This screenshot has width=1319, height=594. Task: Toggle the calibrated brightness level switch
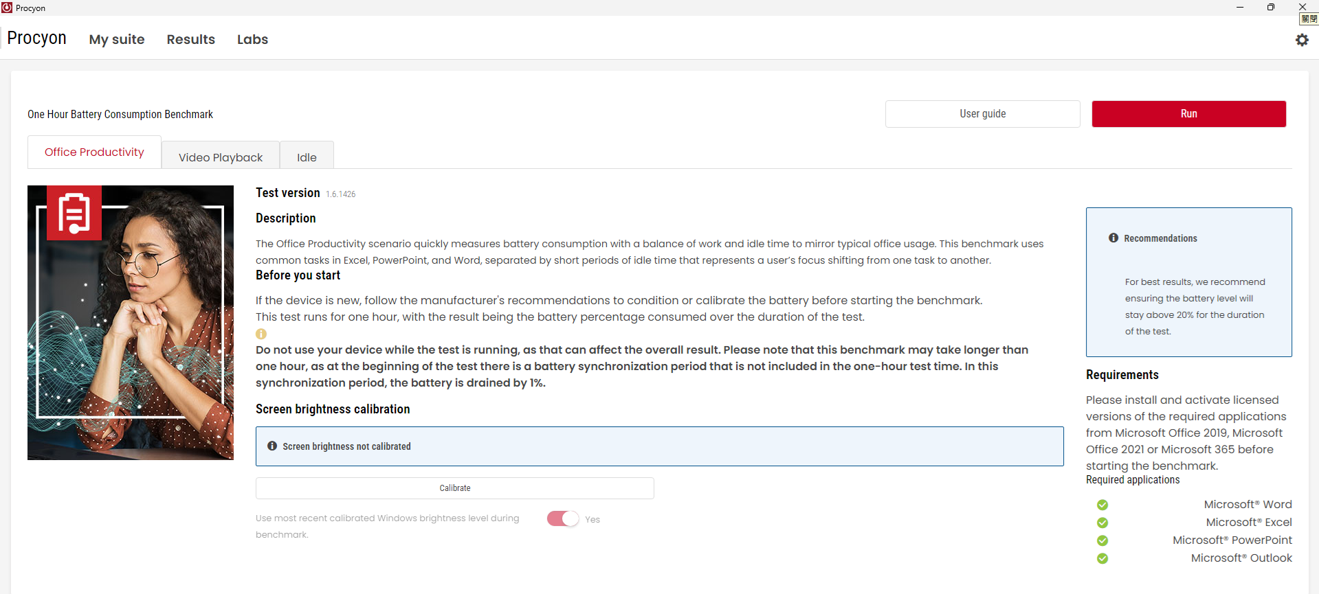click(x=563, y=518)
